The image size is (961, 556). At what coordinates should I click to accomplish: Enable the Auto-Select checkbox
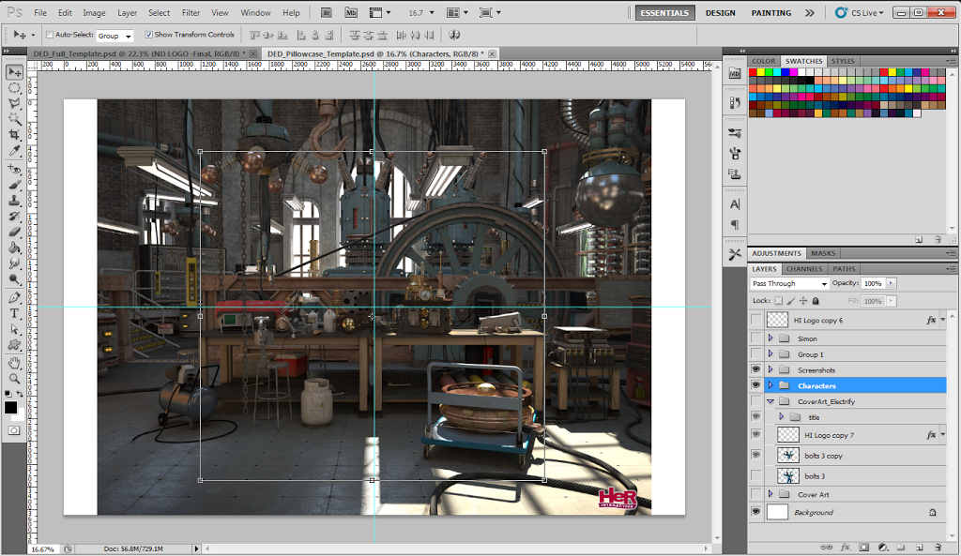(x=51, y=35)
